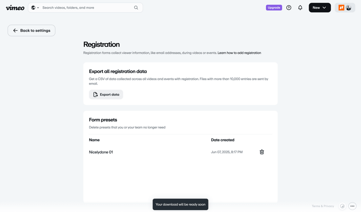The height and width of the screenshot is (212, 361).
Task: Open the notifications bell
Action: pos(300,8)
